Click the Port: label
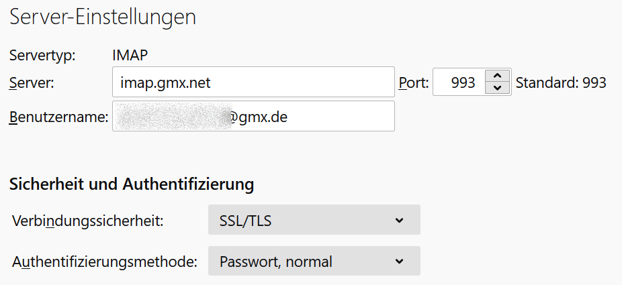Viewport: 622px width, 285px height. 414,82
